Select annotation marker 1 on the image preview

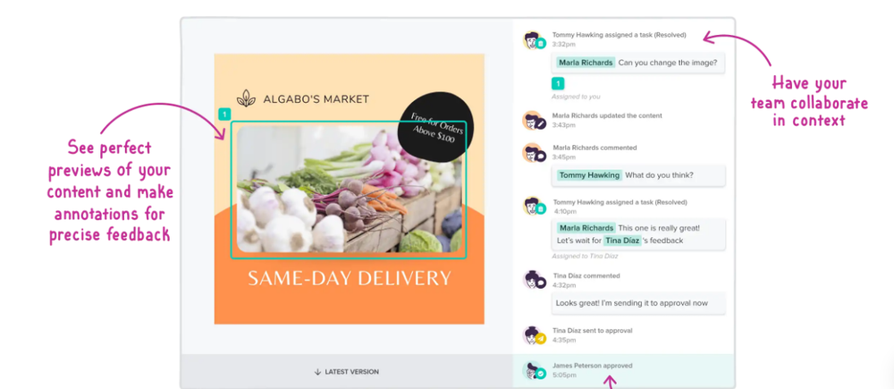tap(224, 114)
